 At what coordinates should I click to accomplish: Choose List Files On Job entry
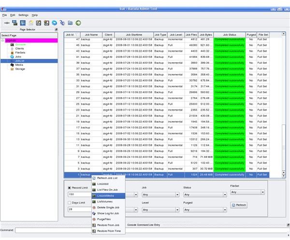click(108, 190)
